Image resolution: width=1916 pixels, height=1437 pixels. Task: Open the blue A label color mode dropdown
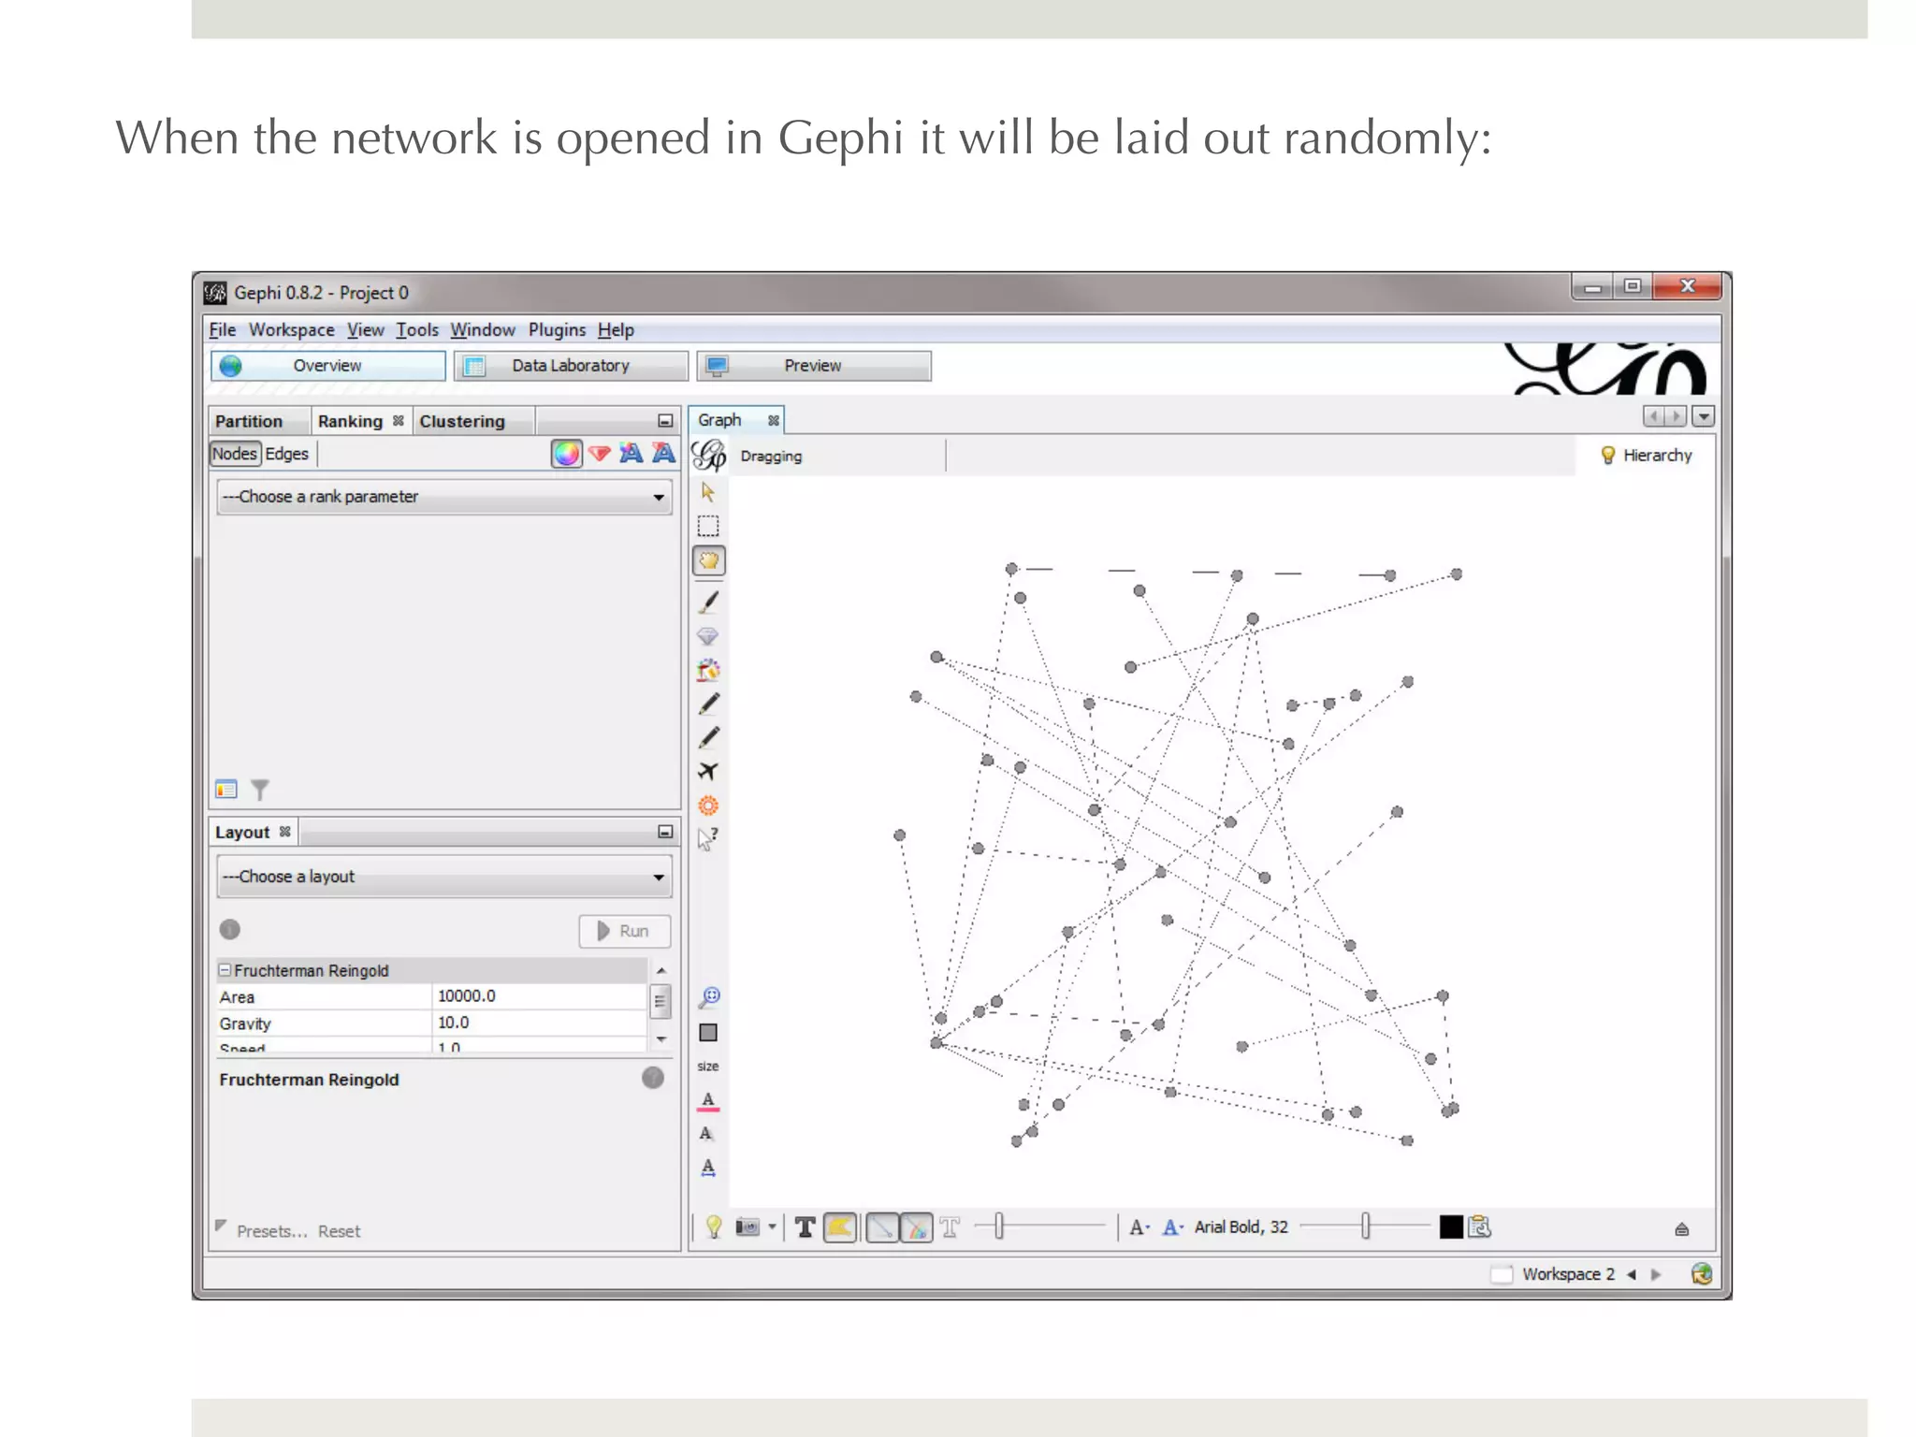click(1173, 1227)
